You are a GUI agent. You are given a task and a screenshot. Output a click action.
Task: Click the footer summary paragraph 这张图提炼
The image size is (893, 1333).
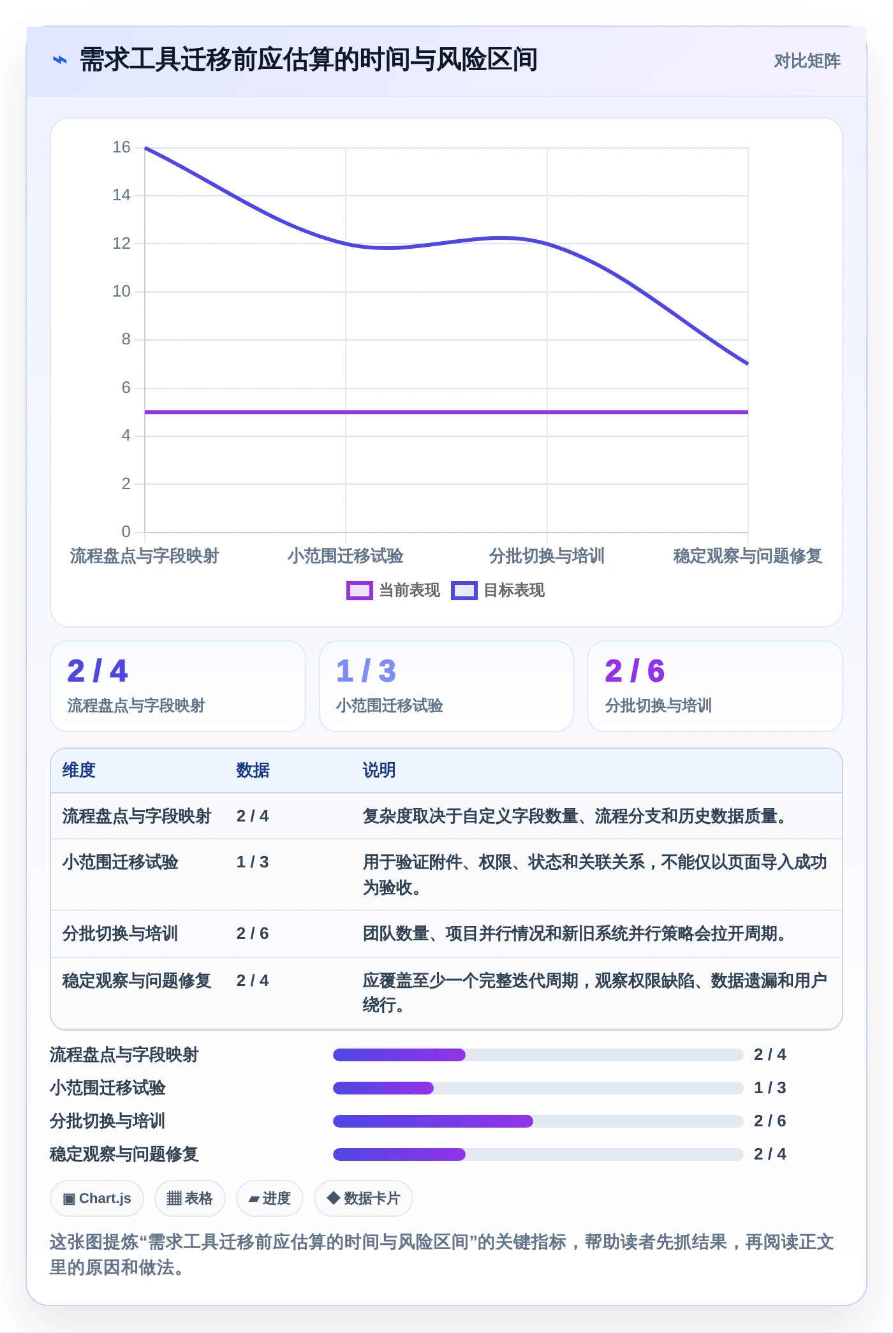click(442, 1255)
